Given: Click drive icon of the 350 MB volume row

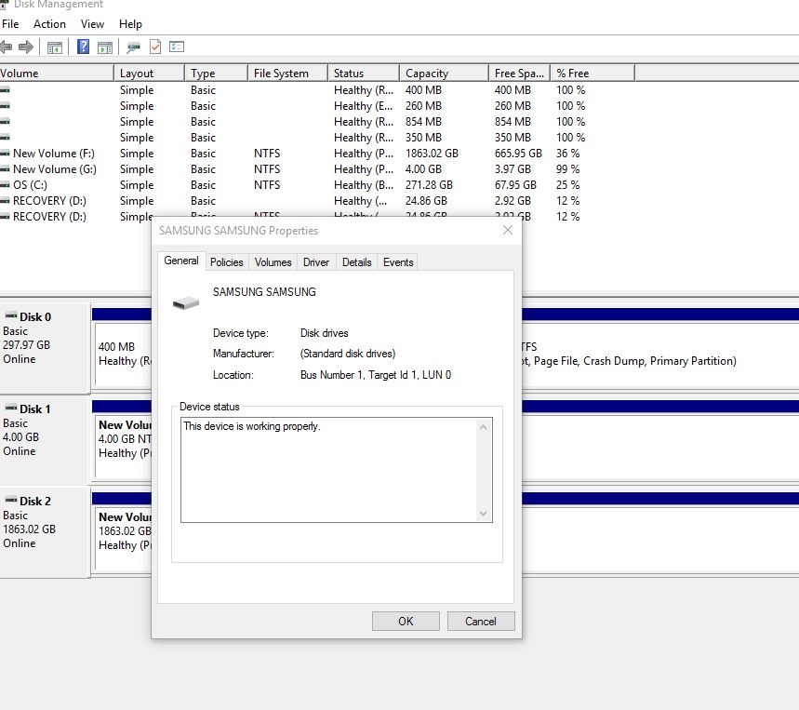Looking at the screenshot, I should pyautogui.click(x=5, y=138).
